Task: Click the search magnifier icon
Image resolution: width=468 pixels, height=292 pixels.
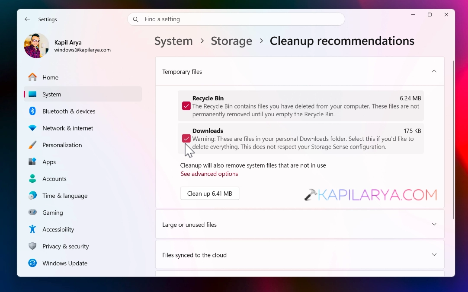Action: click(x=135, y=19)
